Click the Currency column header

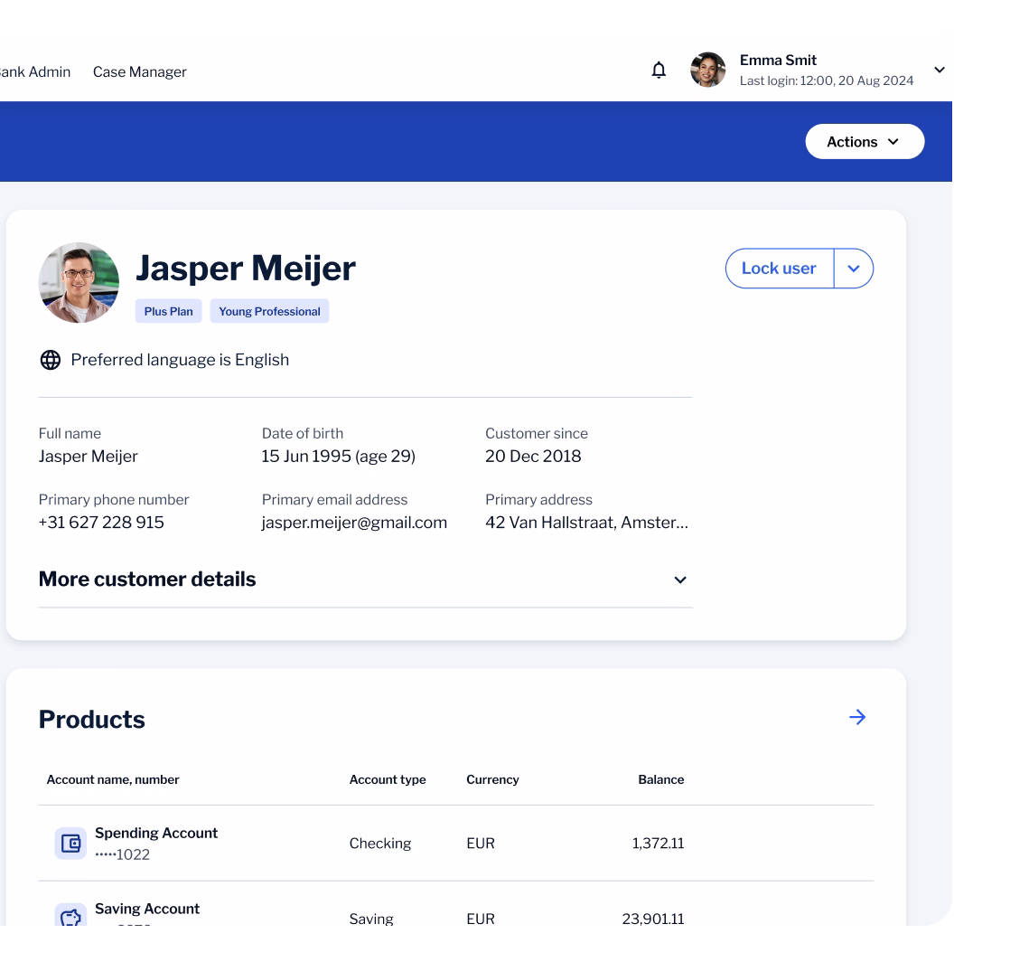492,779
